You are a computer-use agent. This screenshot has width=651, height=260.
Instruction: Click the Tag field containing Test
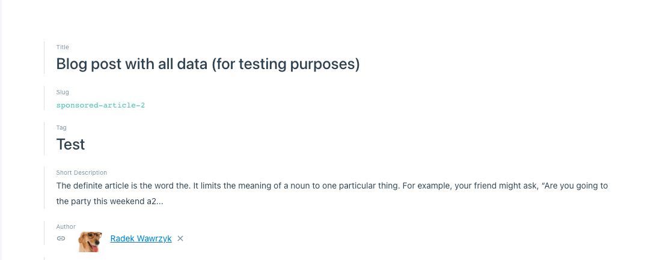70,144
